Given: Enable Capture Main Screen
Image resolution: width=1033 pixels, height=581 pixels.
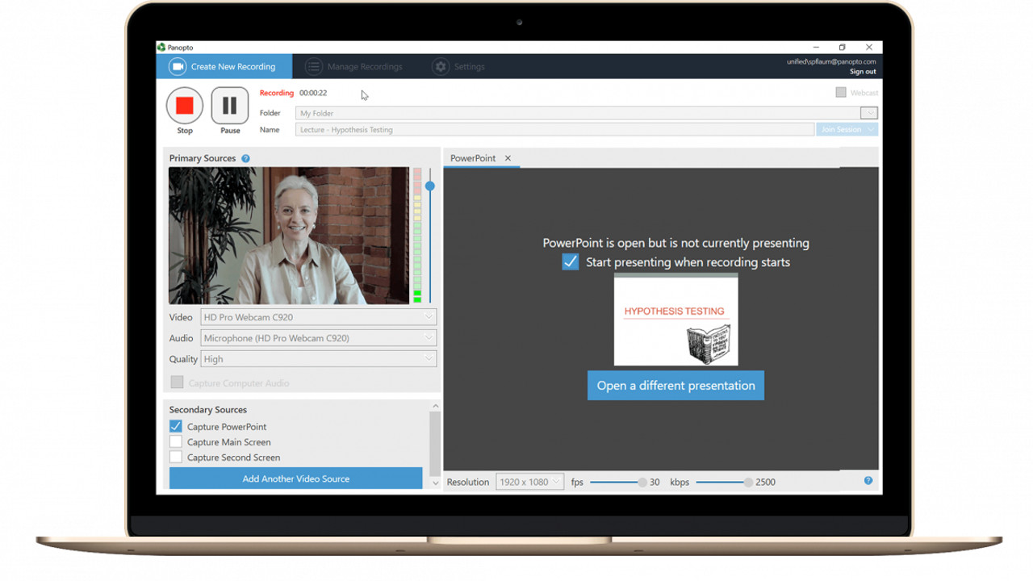Looking at the screenshot, I should [x=175, y=441].
